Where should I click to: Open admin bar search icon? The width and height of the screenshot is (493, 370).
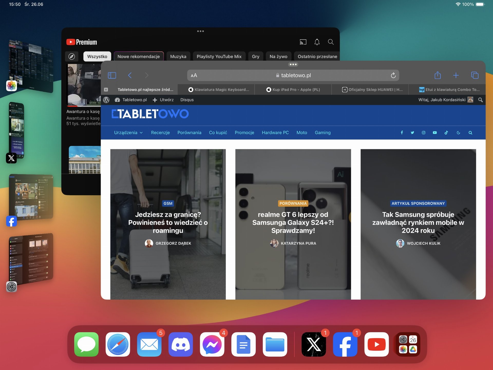tap(480, 100)
